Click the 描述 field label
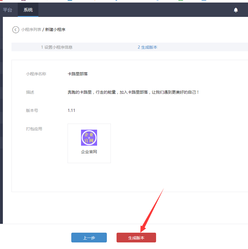The width and height of the screenshot is (248, 249). point(30,92)
